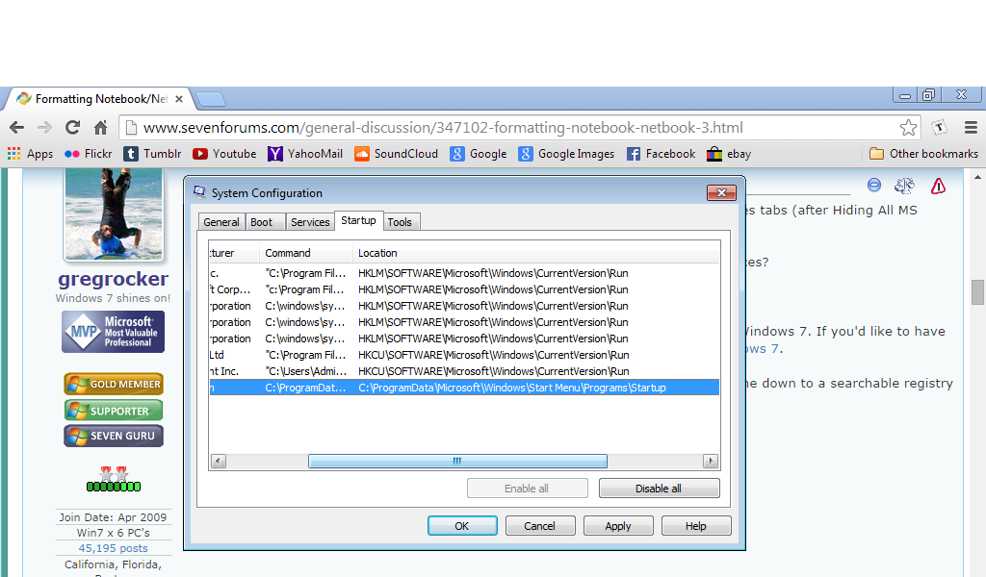Open the Tools tab
Viewport: 986px width, 577px height.
tap(400, 221)
